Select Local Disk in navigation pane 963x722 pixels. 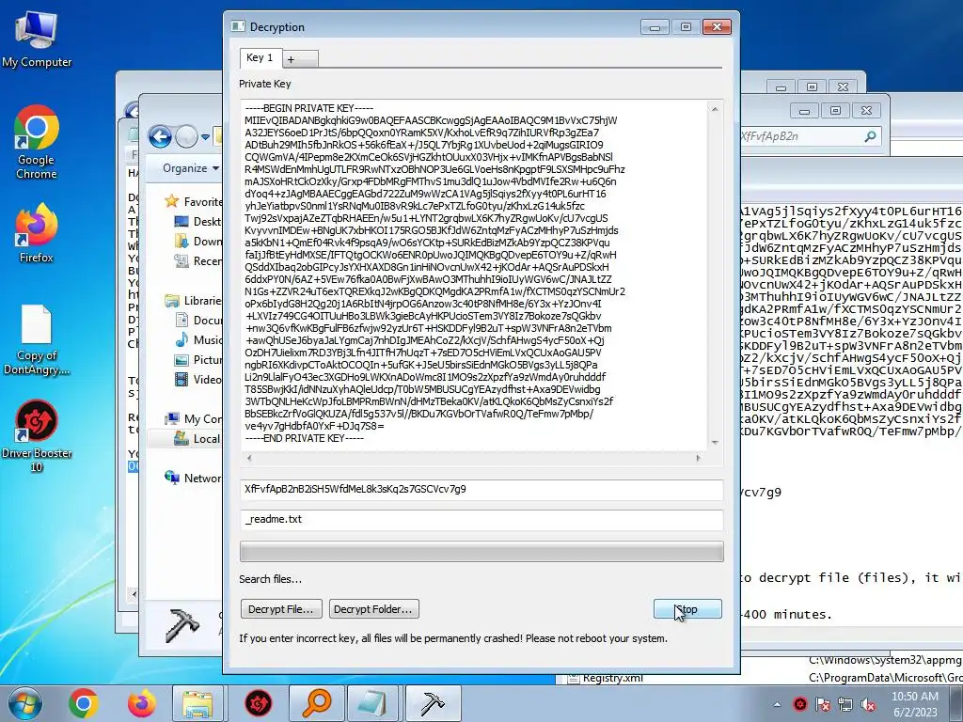pyautogui.click(x=197, y=438)
